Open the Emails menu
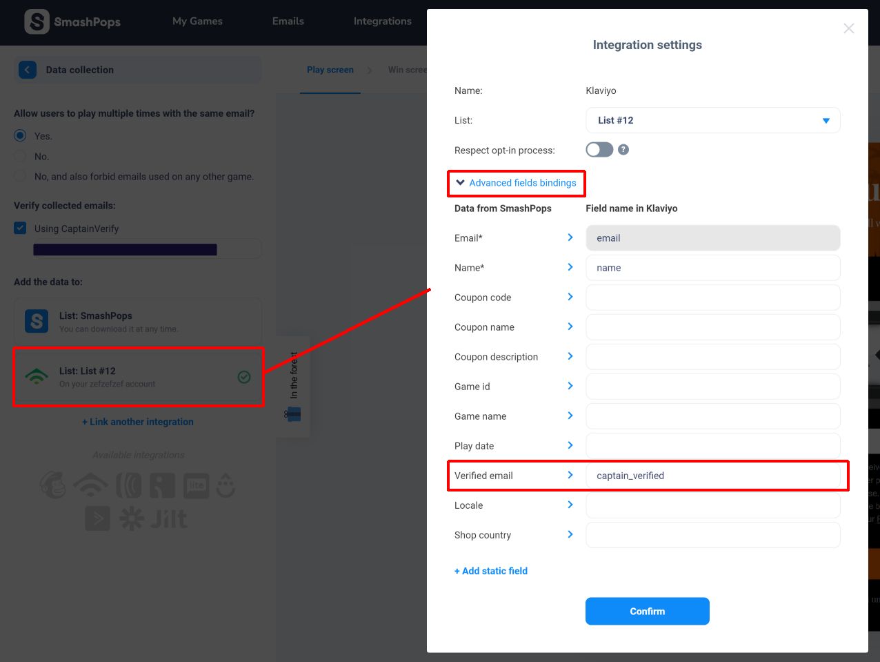 (x=288, y=21)
